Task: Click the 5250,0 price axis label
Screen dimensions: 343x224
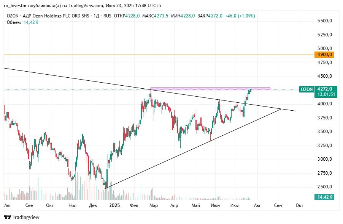Action: pyautogui.click(x=325, y=34)
